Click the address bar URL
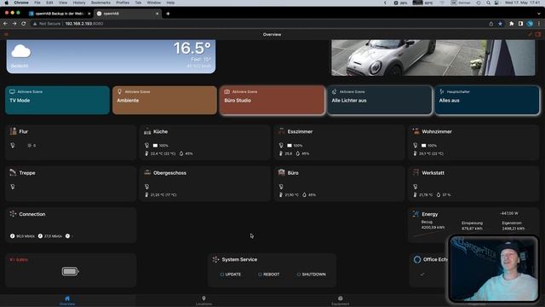Image resolution: width=545 pixels, height=307 pixels. 84,24
